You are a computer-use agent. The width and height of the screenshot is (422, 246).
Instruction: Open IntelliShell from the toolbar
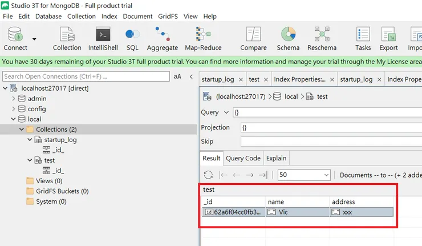pos(103,38)
